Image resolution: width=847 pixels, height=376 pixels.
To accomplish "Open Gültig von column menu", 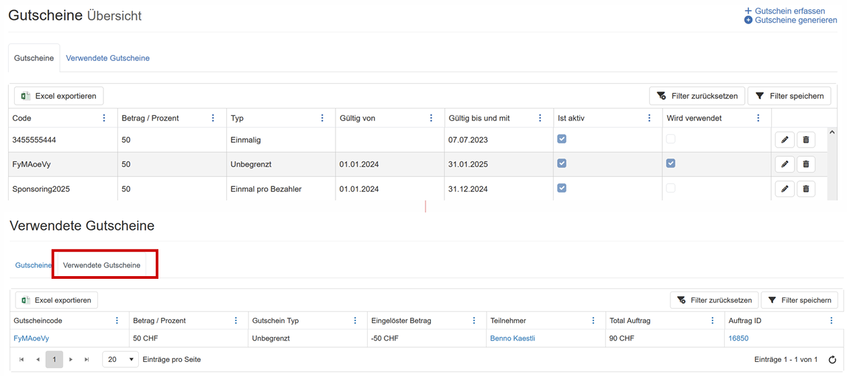I will click(x=431, y=118).
